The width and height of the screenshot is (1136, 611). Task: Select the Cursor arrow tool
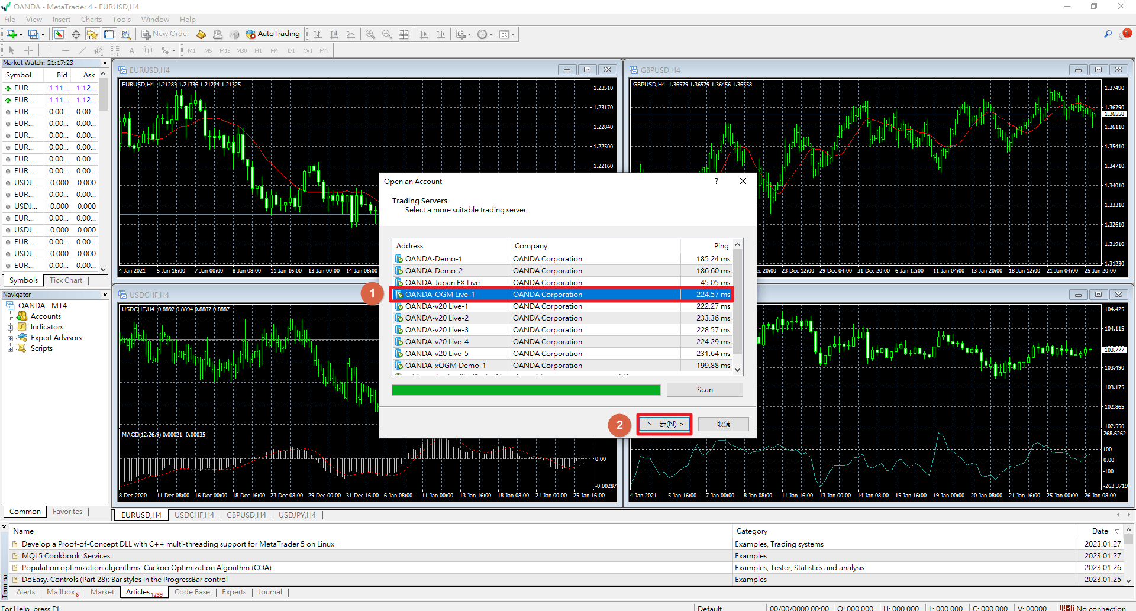point(11,50)
